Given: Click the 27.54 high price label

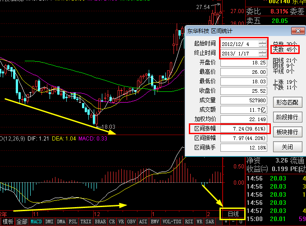Looking at the screenshot, I should (203, 7).
